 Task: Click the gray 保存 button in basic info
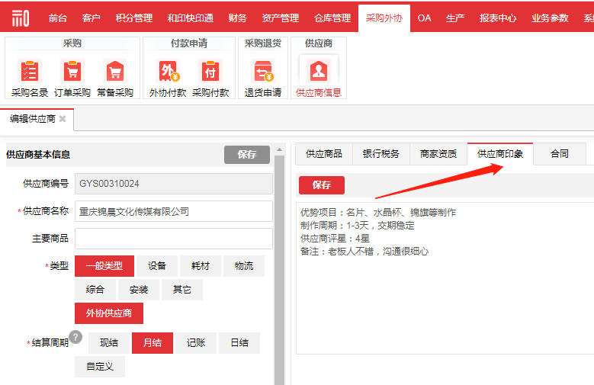(246, 155)
